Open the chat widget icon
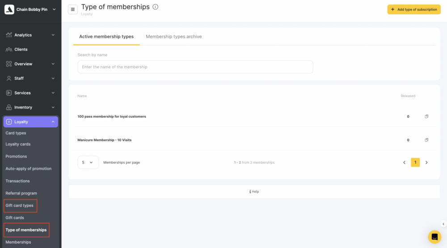This screenshot has height=248, width=447. pyautogui.click(x=434, y=237)
